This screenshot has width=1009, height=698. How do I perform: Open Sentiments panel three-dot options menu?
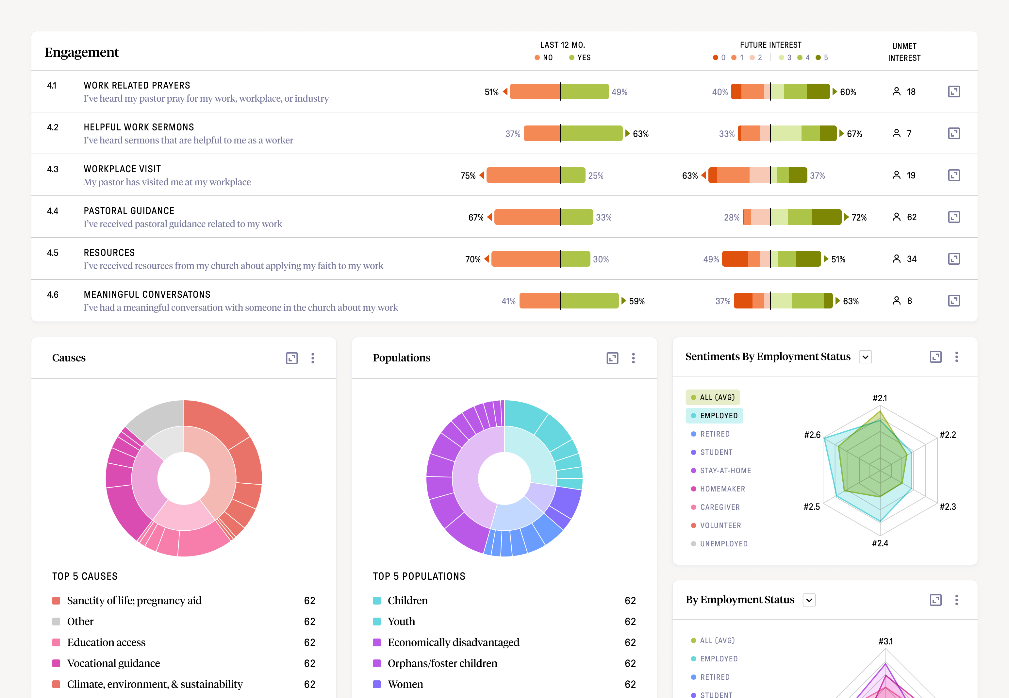tap(956, 357)
